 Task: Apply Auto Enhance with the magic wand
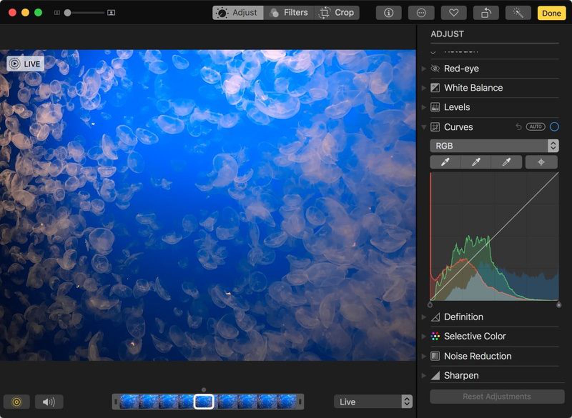[x=519, y=13]
